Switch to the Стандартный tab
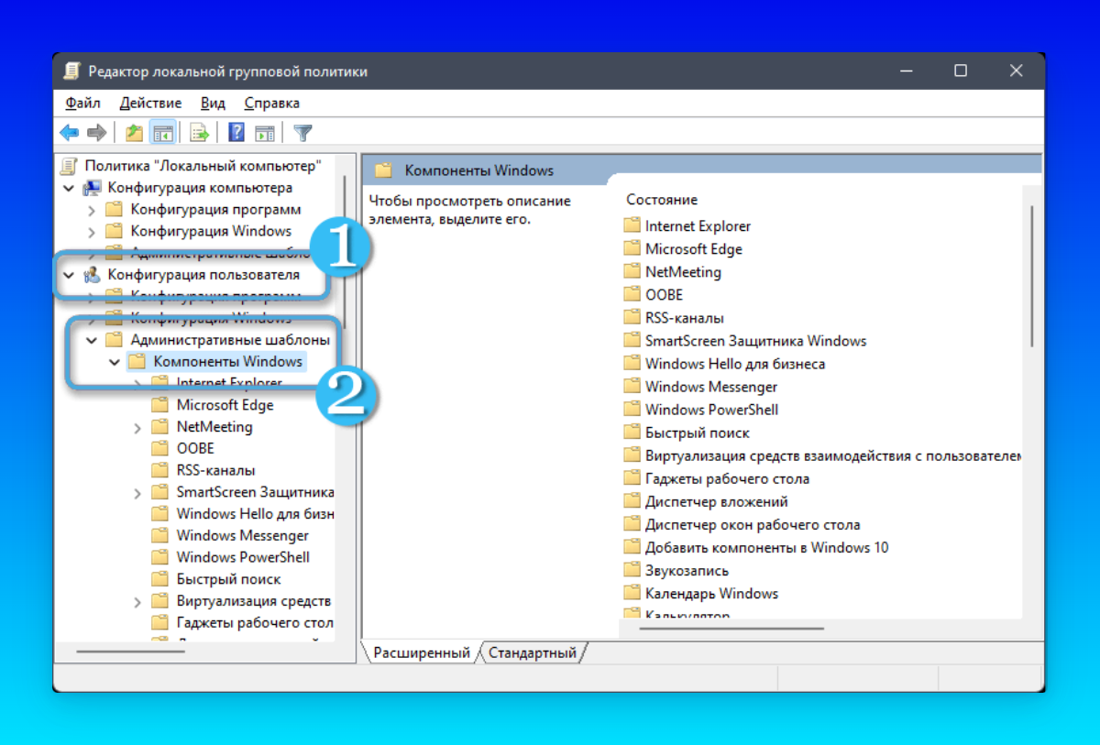The height and width of the screenshot is (745, 1100). [x=532, y=652]
